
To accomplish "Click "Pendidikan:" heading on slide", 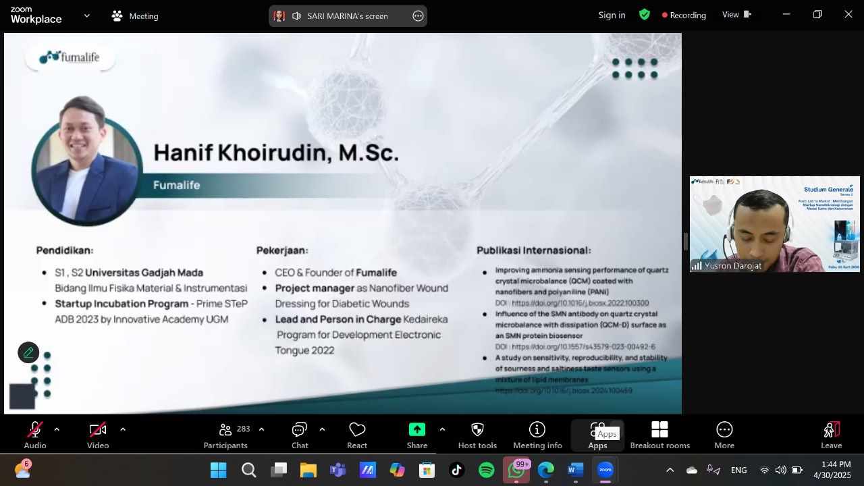I will [65, 250].
